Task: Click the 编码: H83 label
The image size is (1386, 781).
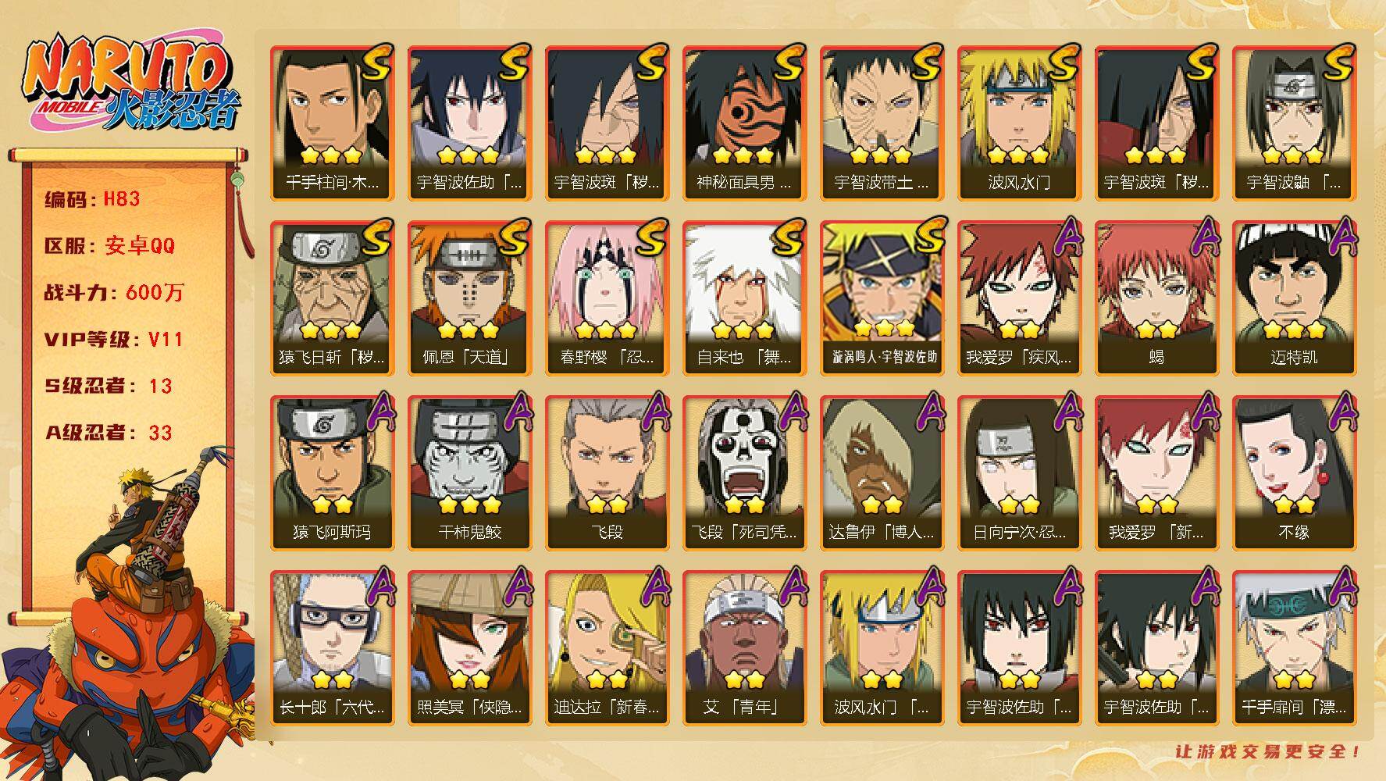Action: [x=92, y=199]
